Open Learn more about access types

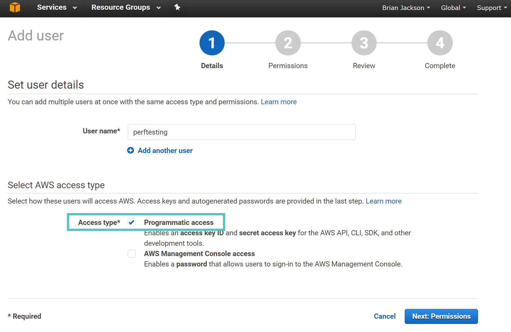(384, 201)
